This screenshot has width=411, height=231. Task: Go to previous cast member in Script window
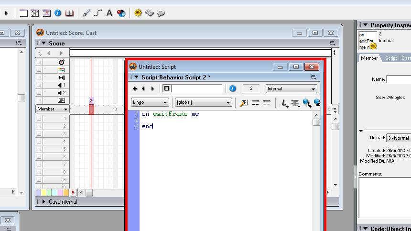pos(143,88)
